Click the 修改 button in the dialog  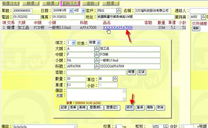(x=130, y=107)
